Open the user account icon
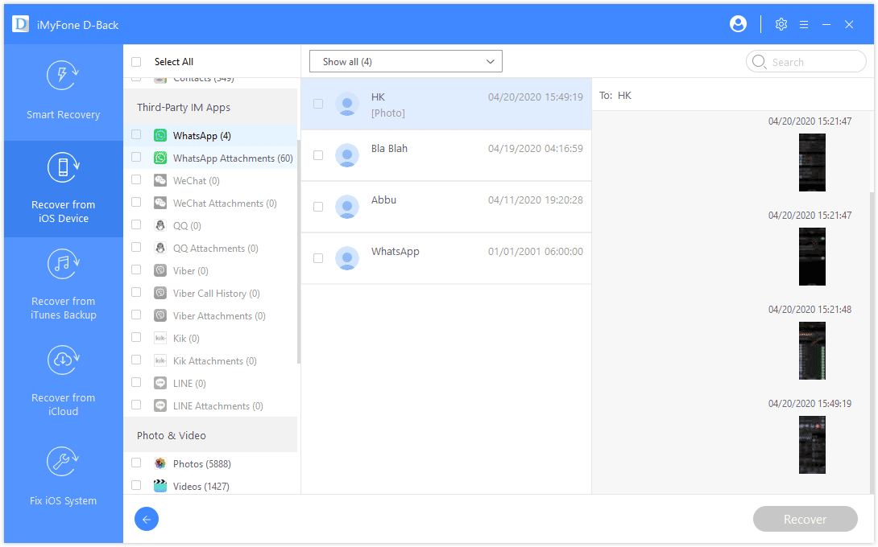This screenshot has width=878, height=547. [738, 24]
